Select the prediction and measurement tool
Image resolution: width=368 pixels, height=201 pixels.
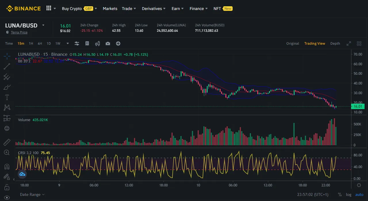[x=7, y=118]
